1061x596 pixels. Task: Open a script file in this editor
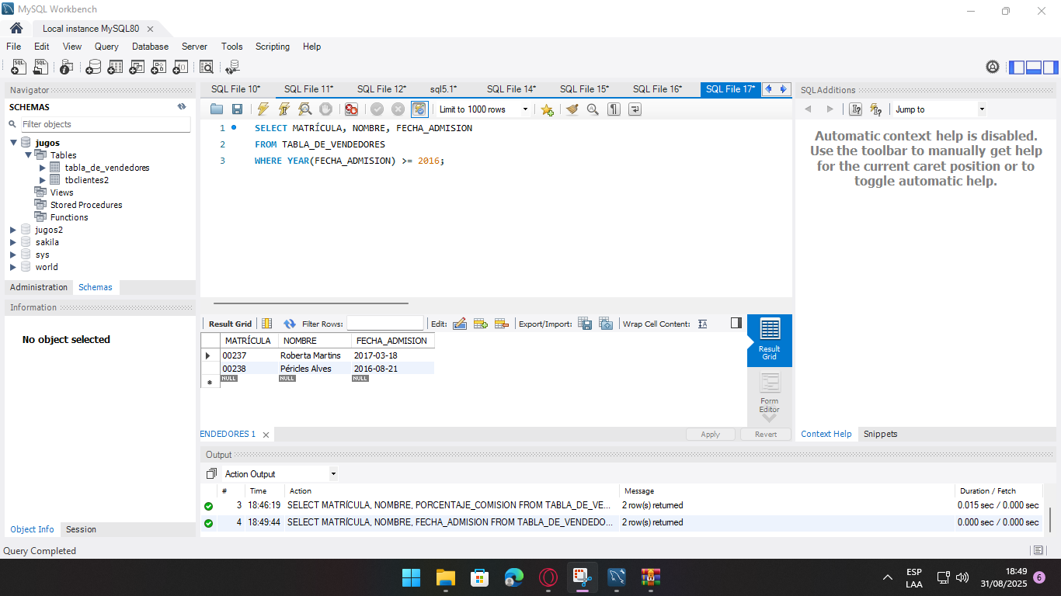[x=217, y=109]
